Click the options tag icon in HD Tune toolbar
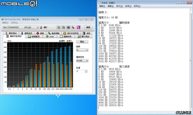The width and height of the screenshot is (193, 115). [73, 27]
